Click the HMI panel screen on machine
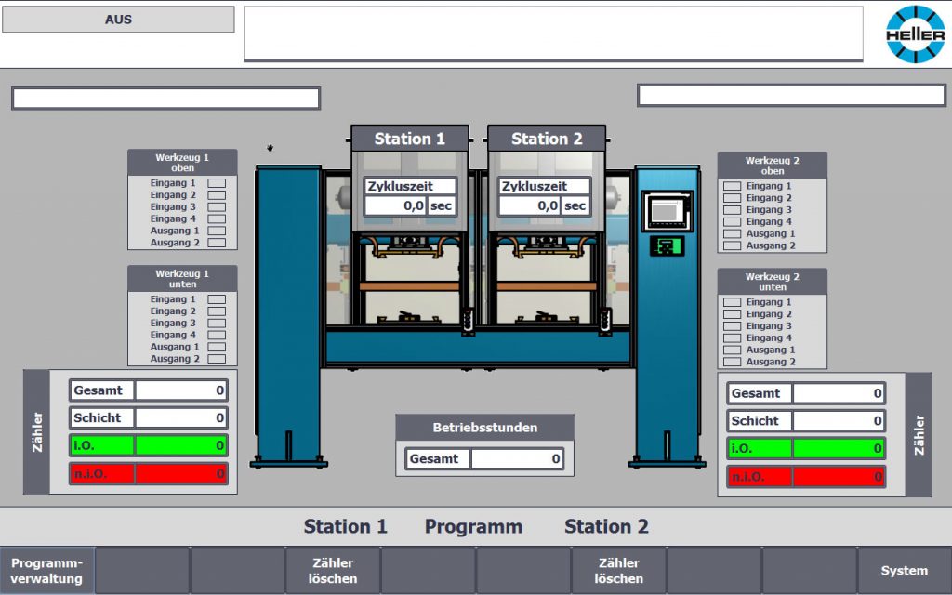Screen dimensions: 952x595 click(x=667, y=211)
